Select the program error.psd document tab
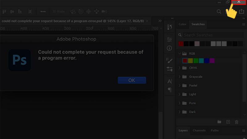The height and width of the screenshot is (139, 247). point(73,21)
